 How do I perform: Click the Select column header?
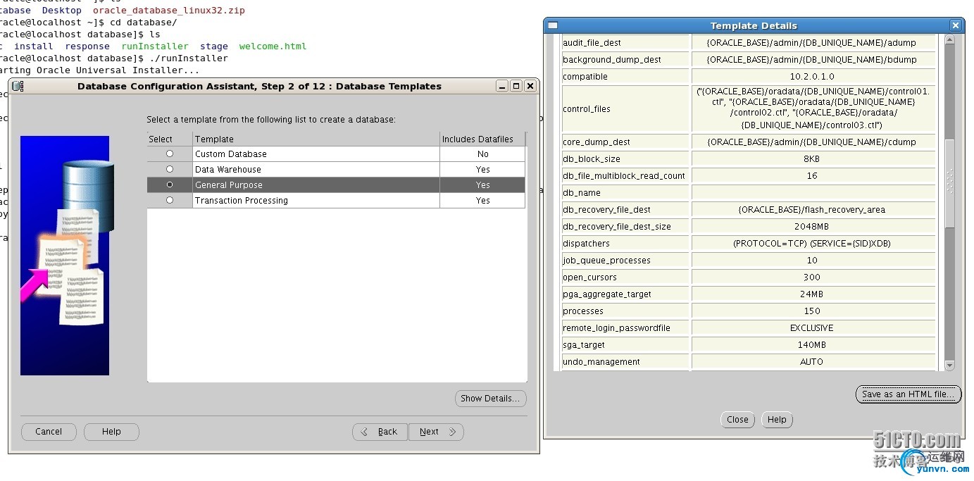point(170,139)
